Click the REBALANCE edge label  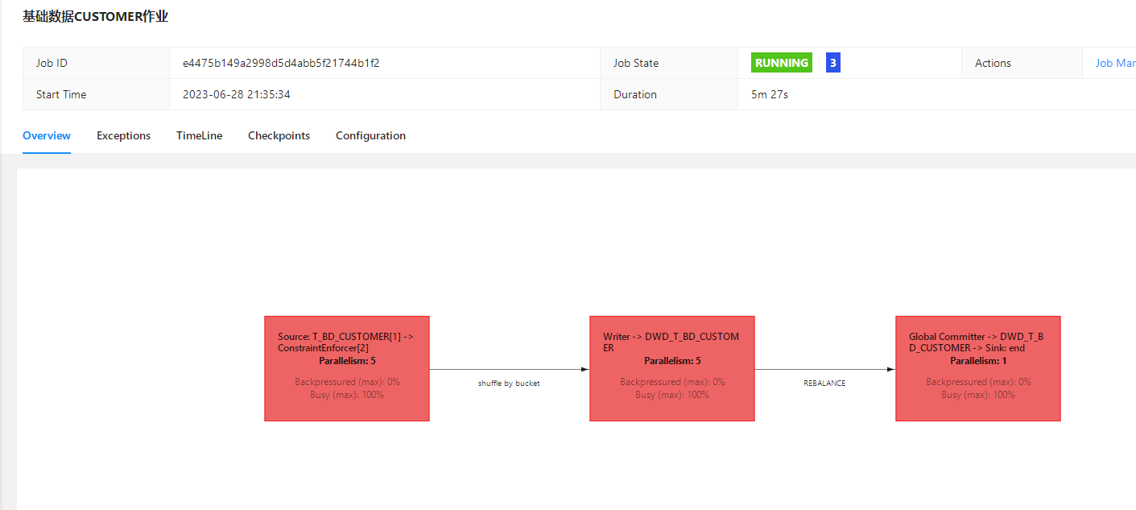pyautogui.click(x=824, y=384)
